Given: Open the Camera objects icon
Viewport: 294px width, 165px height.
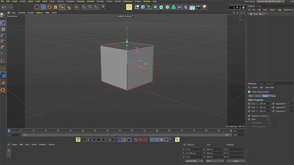Looking at the screenshot, I should click(198, 7).
